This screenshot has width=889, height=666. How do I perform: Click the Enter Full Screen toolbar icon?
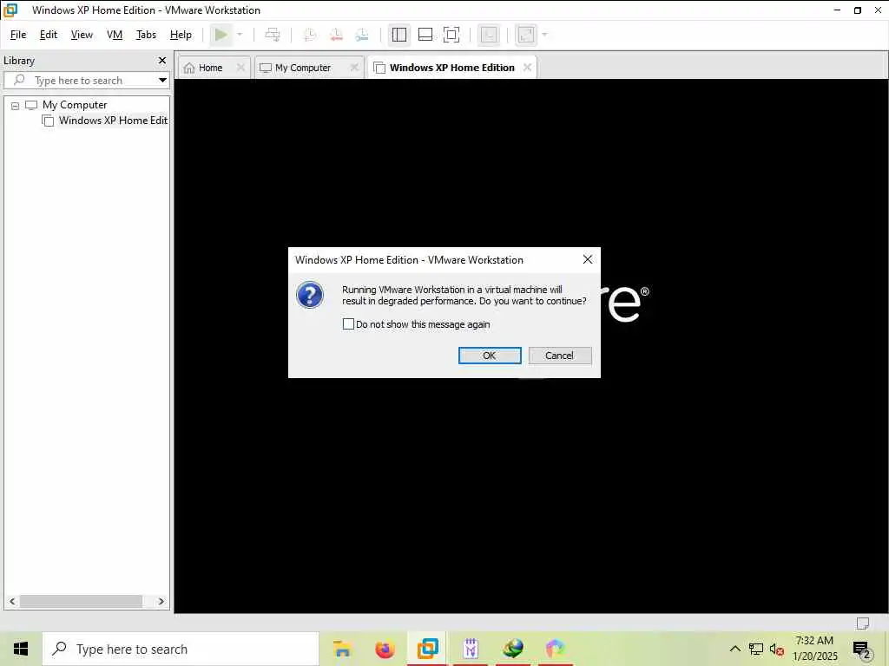(x=451, y=35)
